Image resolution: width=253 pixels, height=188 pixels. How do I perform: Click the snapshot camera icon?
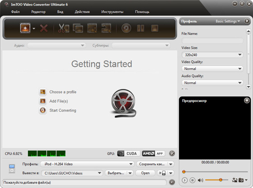click(x=241, y=180)
